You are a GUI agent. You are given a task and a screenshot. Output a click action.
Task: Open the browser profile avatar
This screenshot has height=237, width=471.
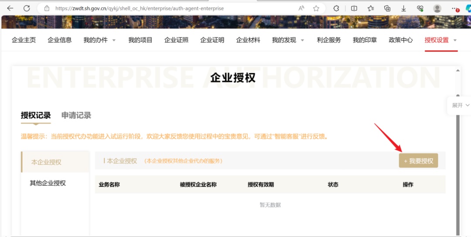(437, 8)
